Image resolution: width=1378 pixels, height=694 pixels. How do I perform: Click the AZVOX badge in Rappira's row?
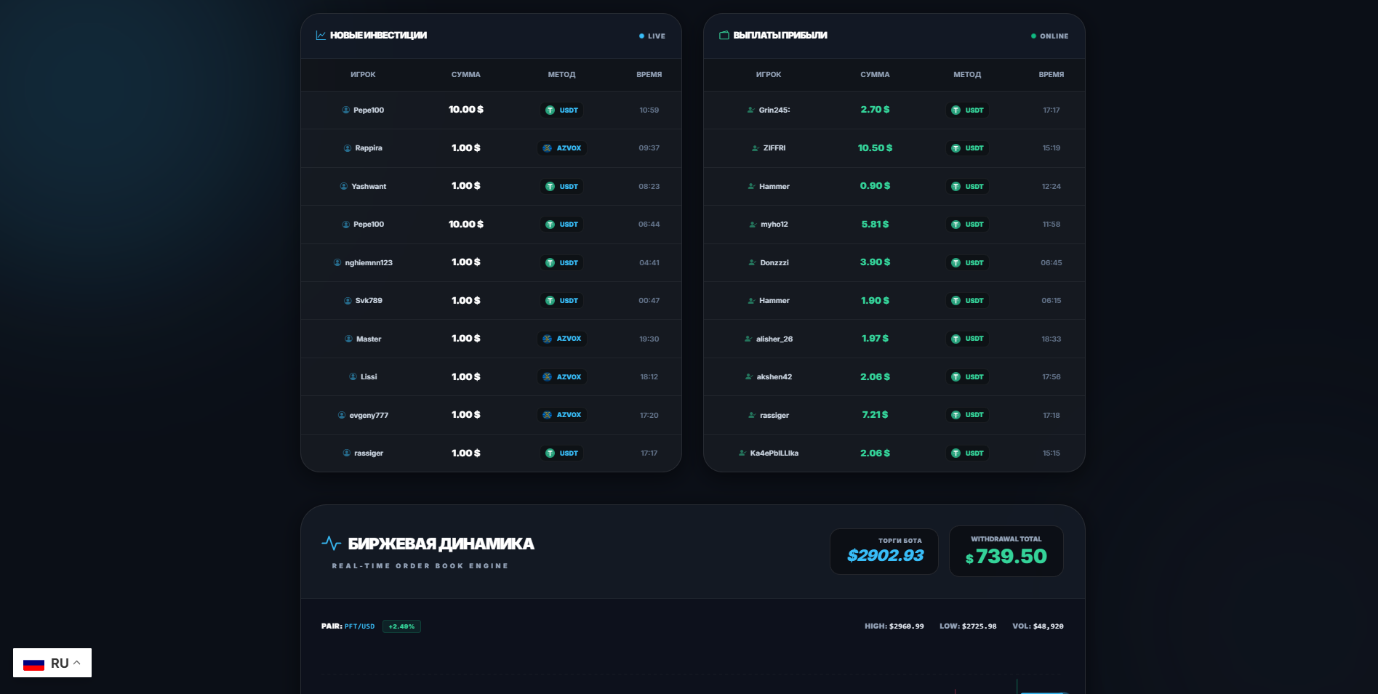click(562, 148)
